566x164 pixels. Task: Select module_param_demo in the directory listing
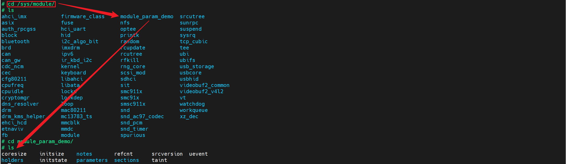click(147, 16)
